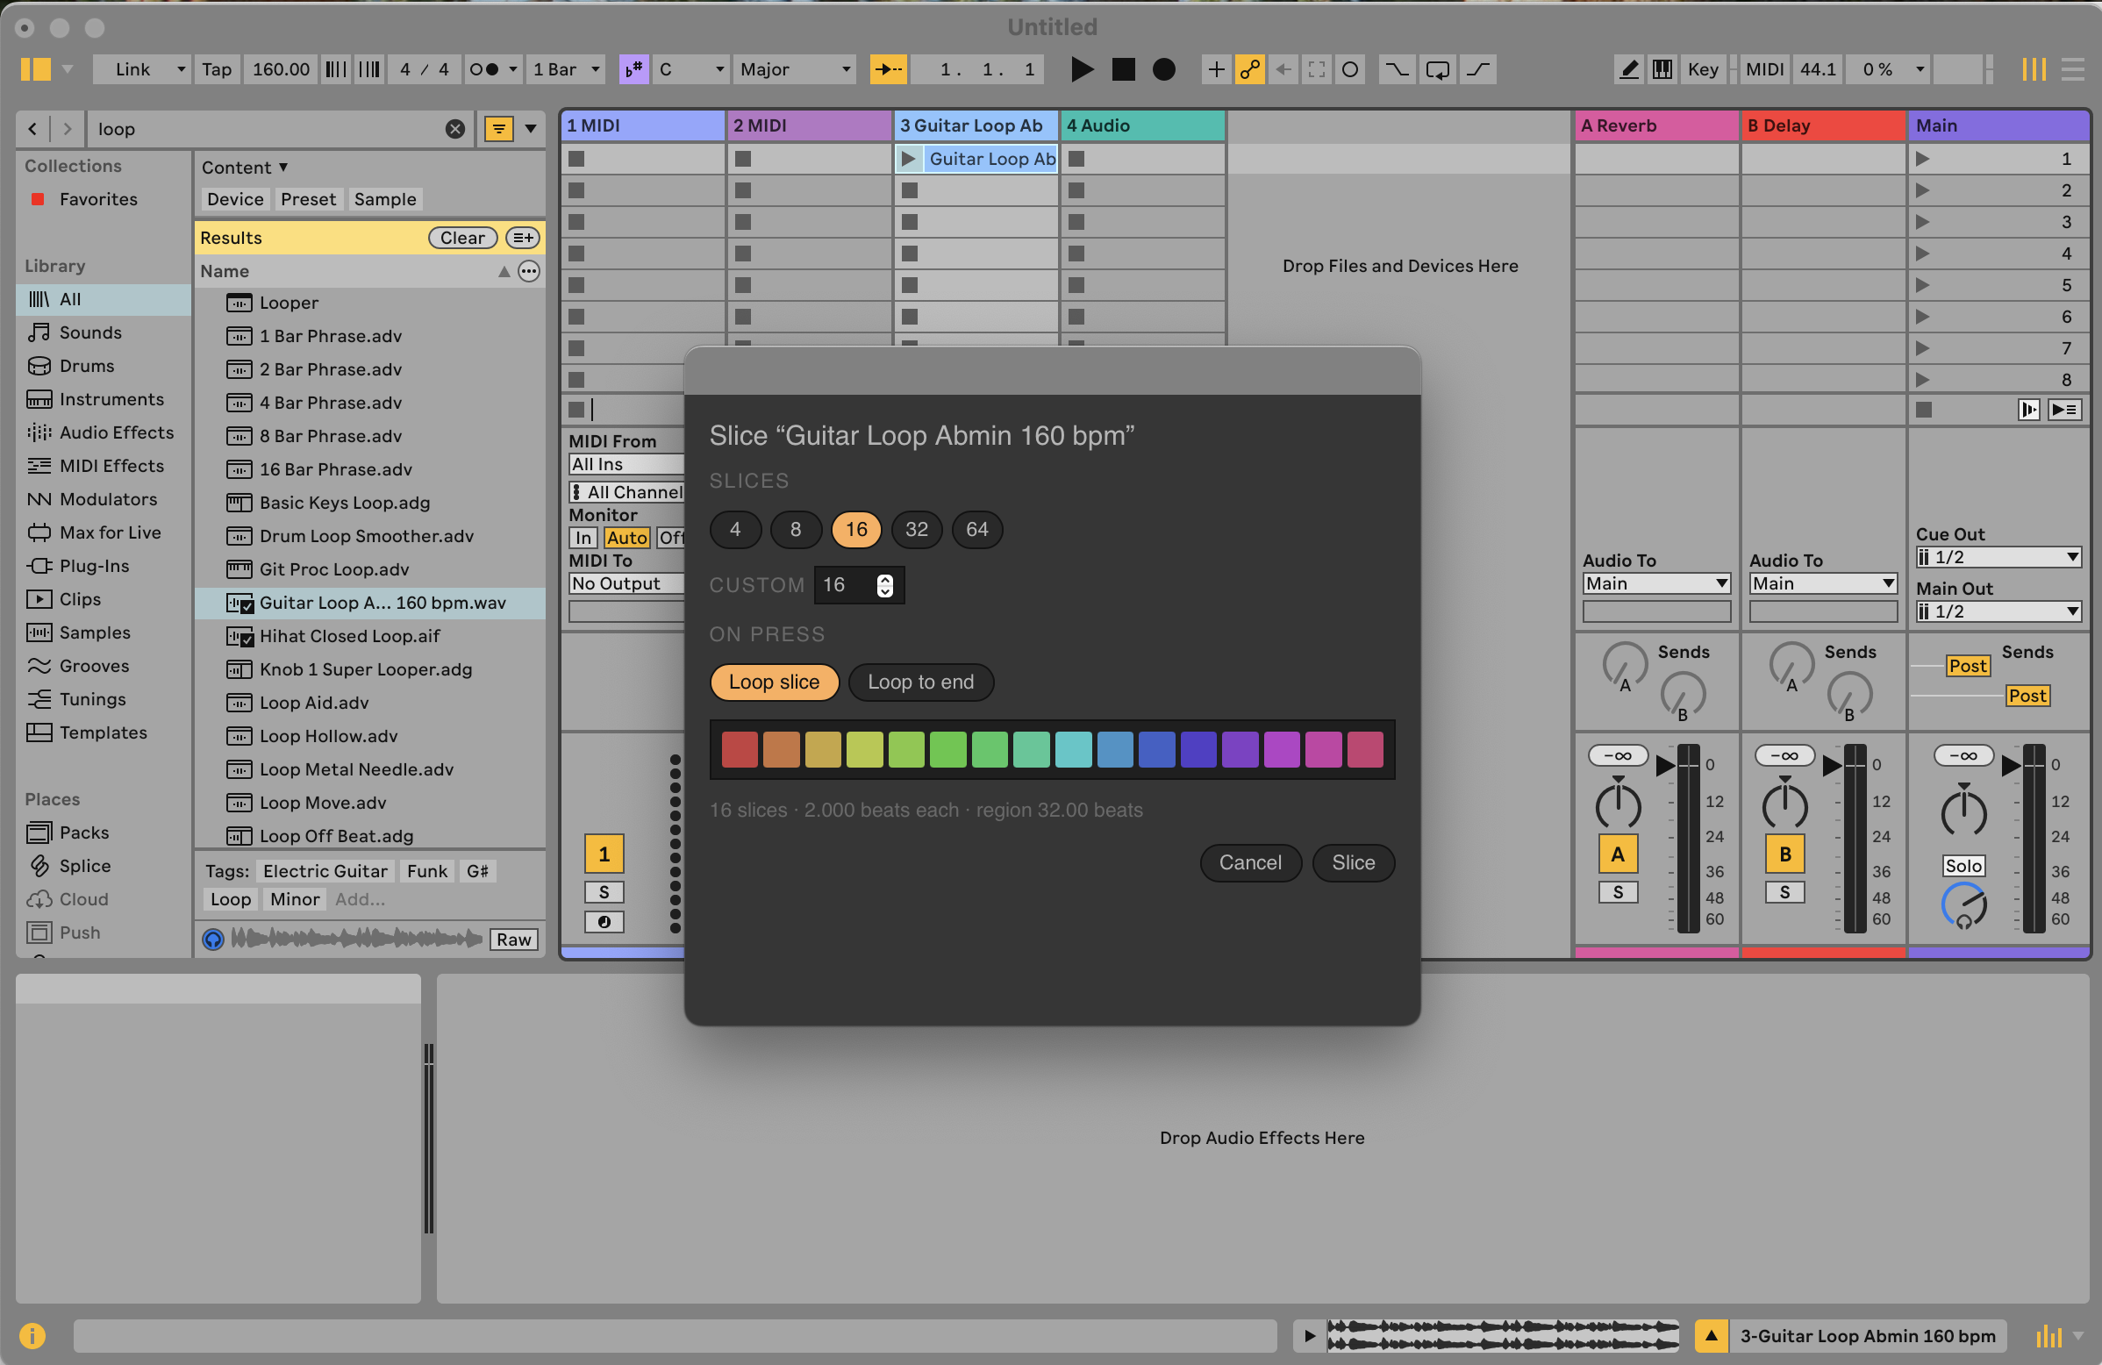Stop playback with the Stop button
Screen dimensions: 2102x1365
tap(1123, 69)
